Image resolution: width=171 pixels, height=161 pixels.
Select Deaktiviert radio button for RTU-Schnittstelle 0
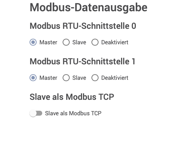tap(95, 42)
